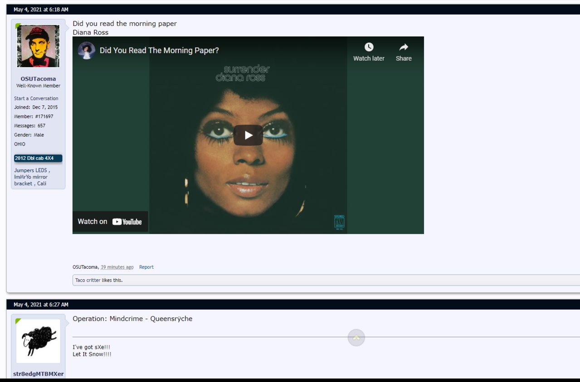
Task: Click the str8edgMTBMXer username
Action: (38, 374)
